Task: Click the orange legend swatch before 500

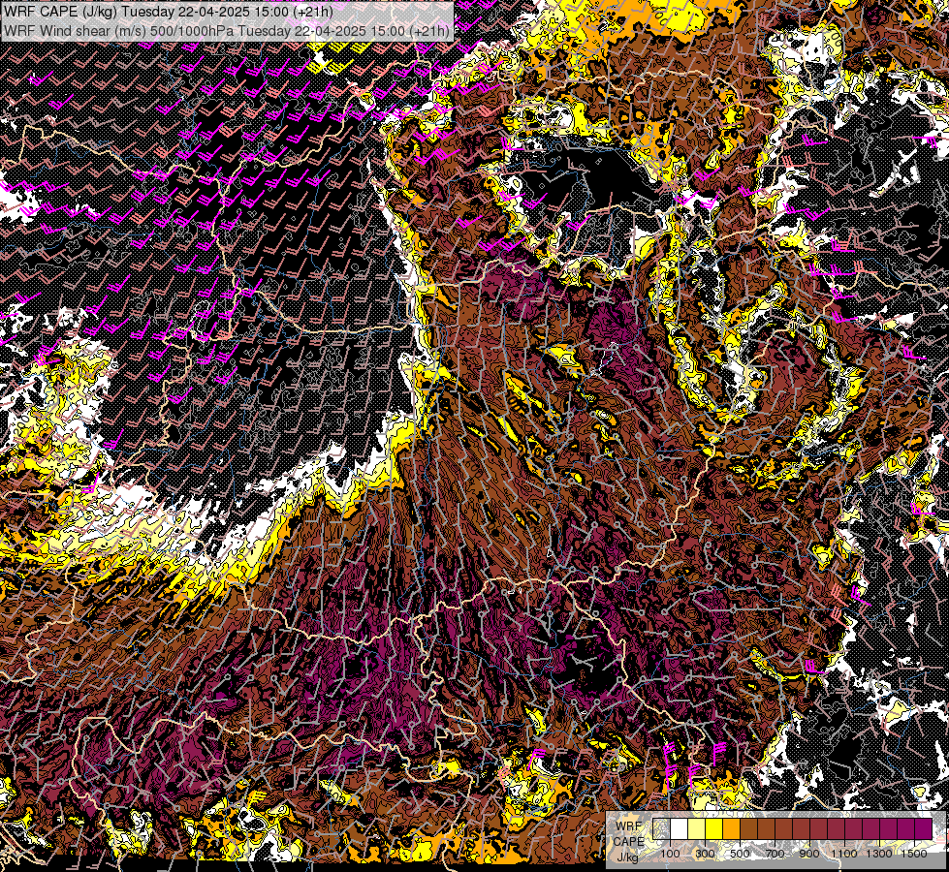Action: [x=731, y=828]
